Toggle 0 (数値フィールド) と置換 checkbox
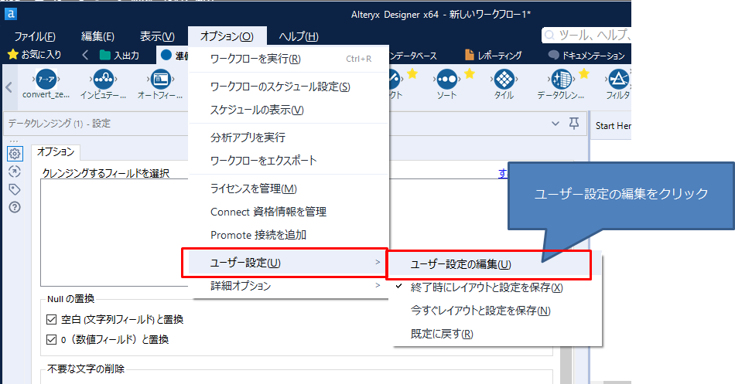 click(52, 339)
